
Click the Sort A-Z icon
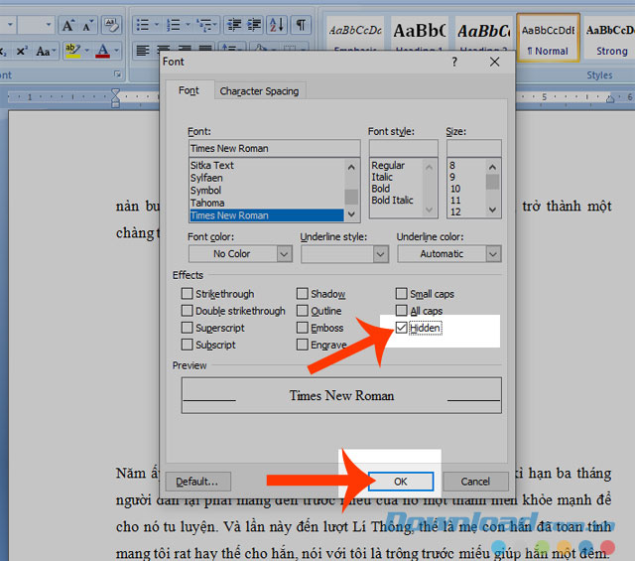click(x=276, y=24)
